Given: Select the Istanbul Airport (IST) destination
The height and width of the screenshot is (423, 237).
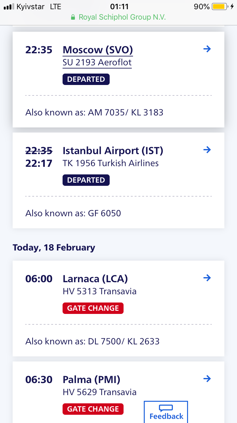Looking at the screenshot, I should pos(113,151).
